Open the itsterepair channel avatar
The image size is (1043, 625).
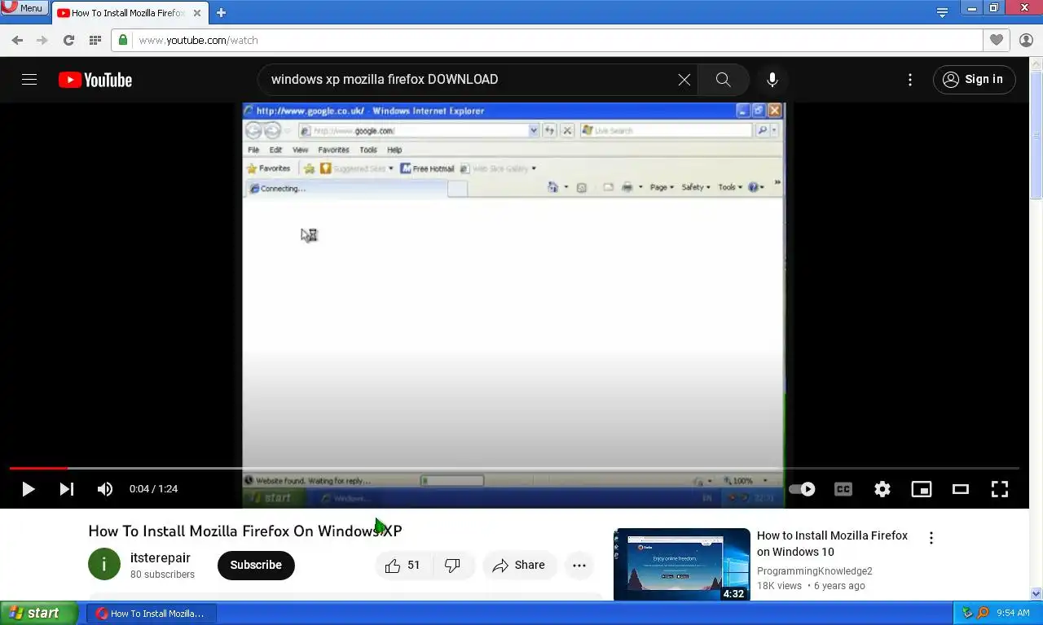coord(104,564)
